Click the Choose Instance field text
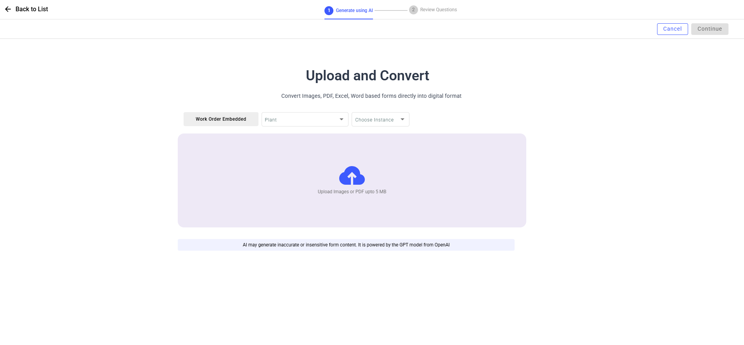 [x=374, y=120]
